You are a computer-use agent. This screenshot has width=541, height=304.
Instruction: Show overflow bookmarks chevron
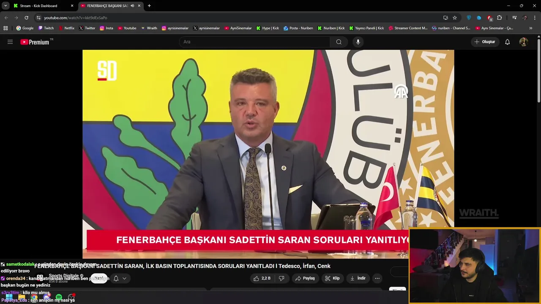[x=531, y=28]
